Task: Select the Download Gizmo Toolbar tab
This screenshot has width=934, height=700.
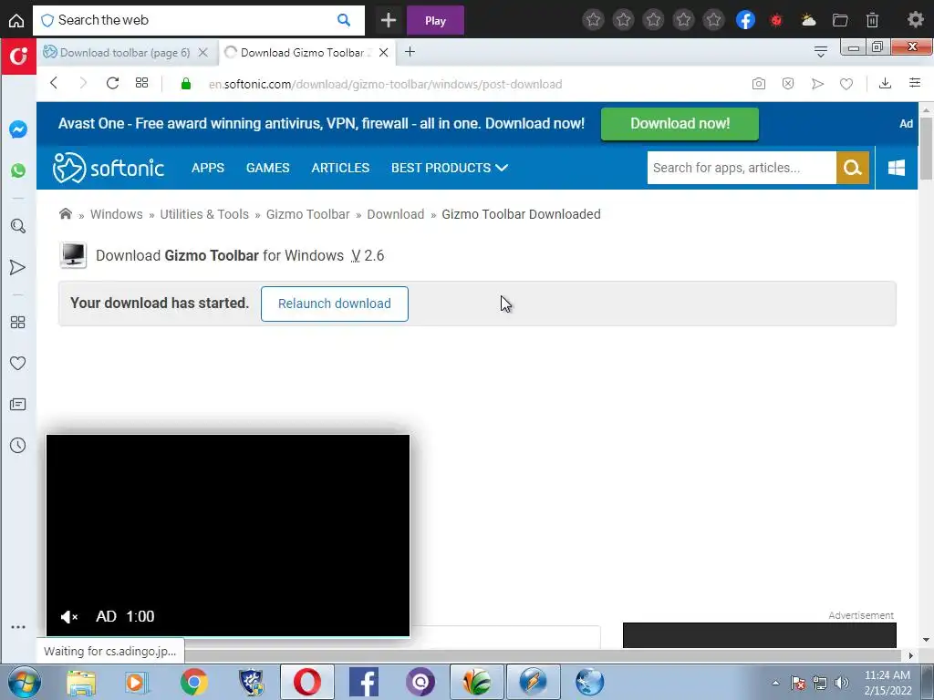Action: pyautogui.click(x=301, y=52)
